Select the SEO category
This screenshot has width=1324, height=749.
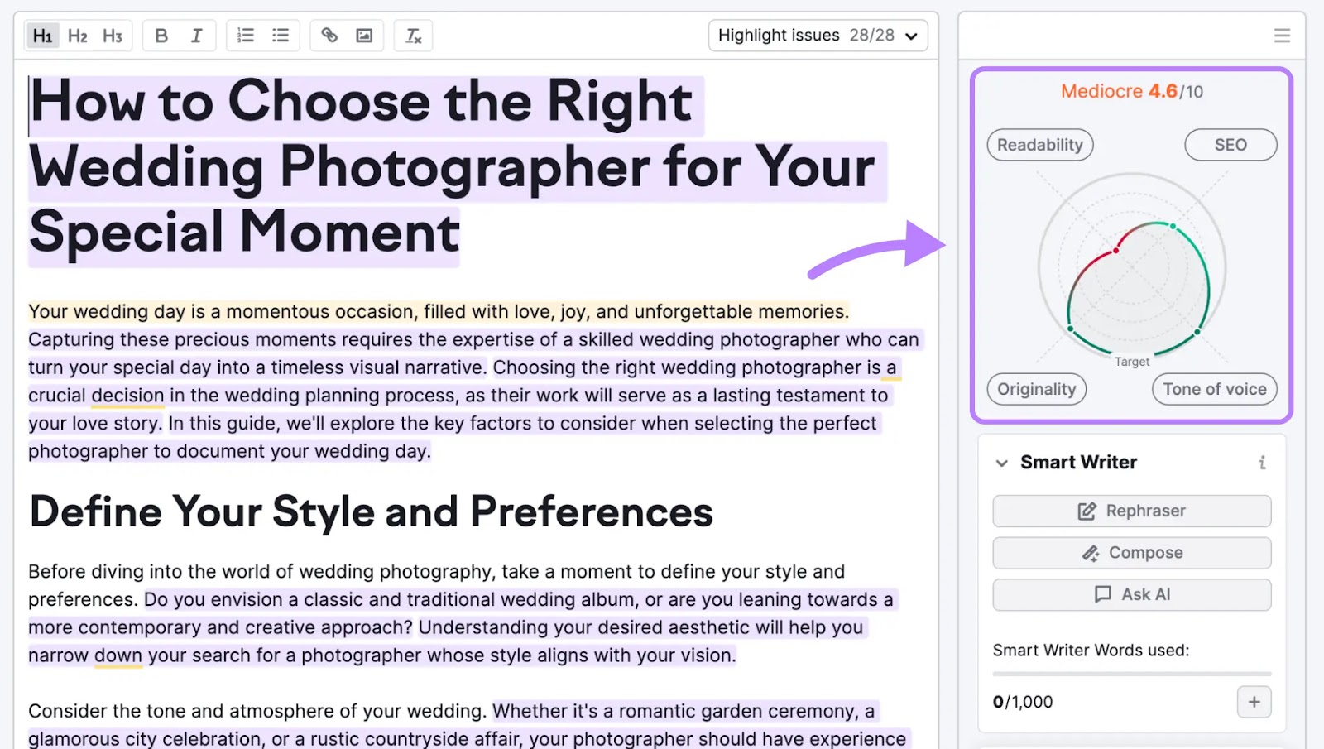click(x=1230, y=145)
